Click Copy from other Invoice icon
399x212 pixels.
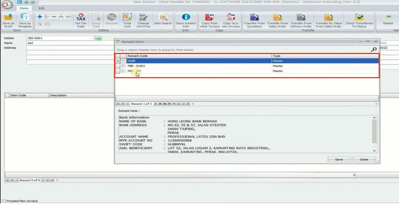(x=209, y=18)
